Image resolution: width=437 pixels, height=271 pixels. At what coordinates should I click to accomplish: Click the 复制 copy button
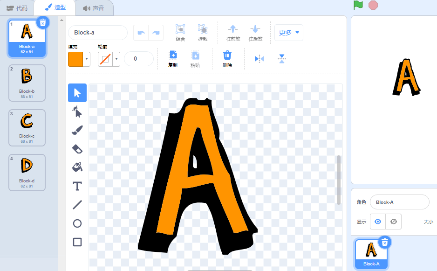pyautogui.click(x=173, y=59)
